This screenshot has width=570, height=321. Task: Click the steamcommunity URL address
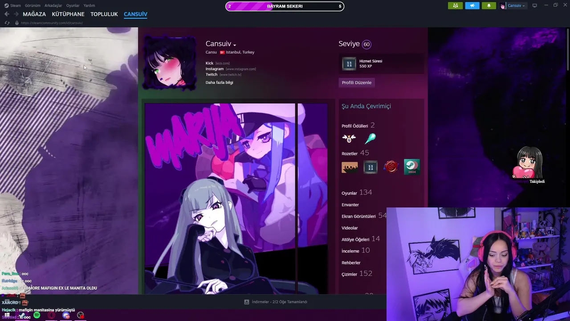point(52,23)
